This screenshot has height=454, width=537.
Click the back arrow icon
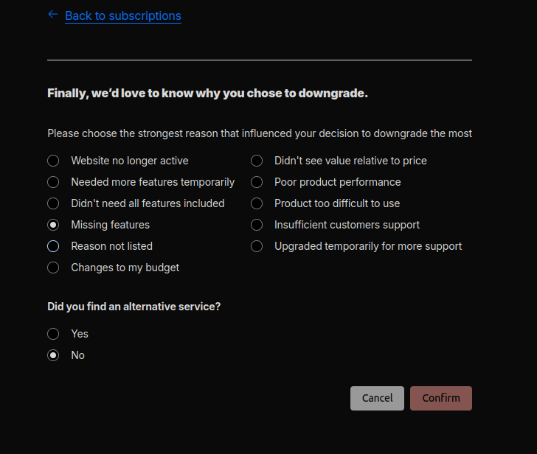click(52, 15)
